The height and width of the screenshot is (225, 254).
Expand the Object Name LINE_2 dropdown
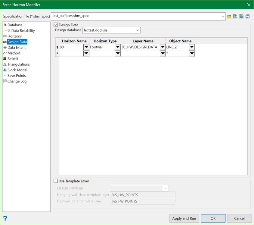click(x=192, y=47)
